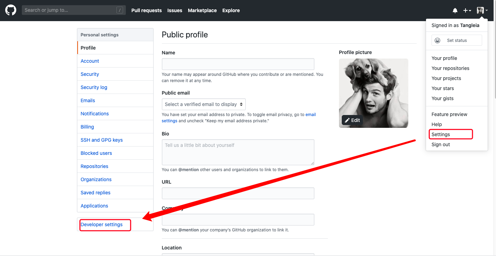The width and height of the screenshot is (496, 256).
Task: Click the smiley Set status icon
Action: (437, 41)
